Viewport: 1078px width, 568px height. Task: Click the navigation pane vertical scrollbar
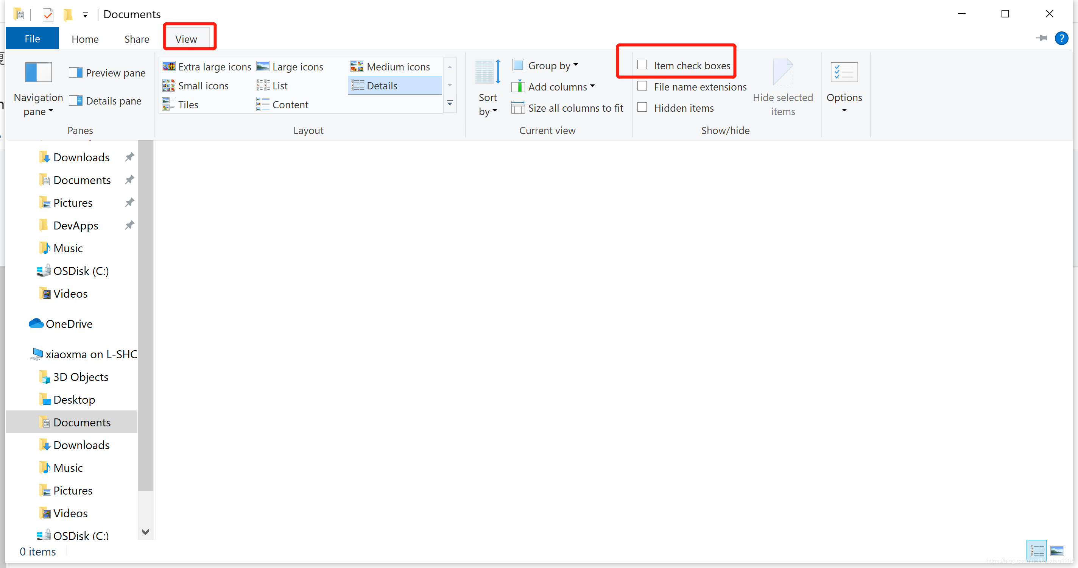(145, 314)
